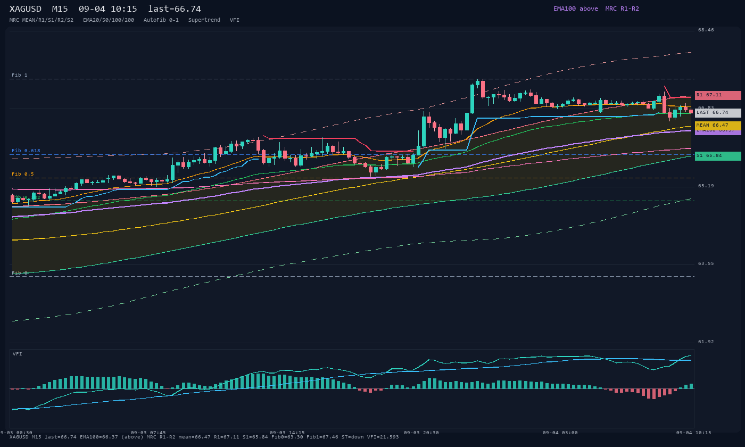This screenshot has height=447, width=745.
Task: Click the 68.46 price axis label
Action: click(x=706, y=30)
